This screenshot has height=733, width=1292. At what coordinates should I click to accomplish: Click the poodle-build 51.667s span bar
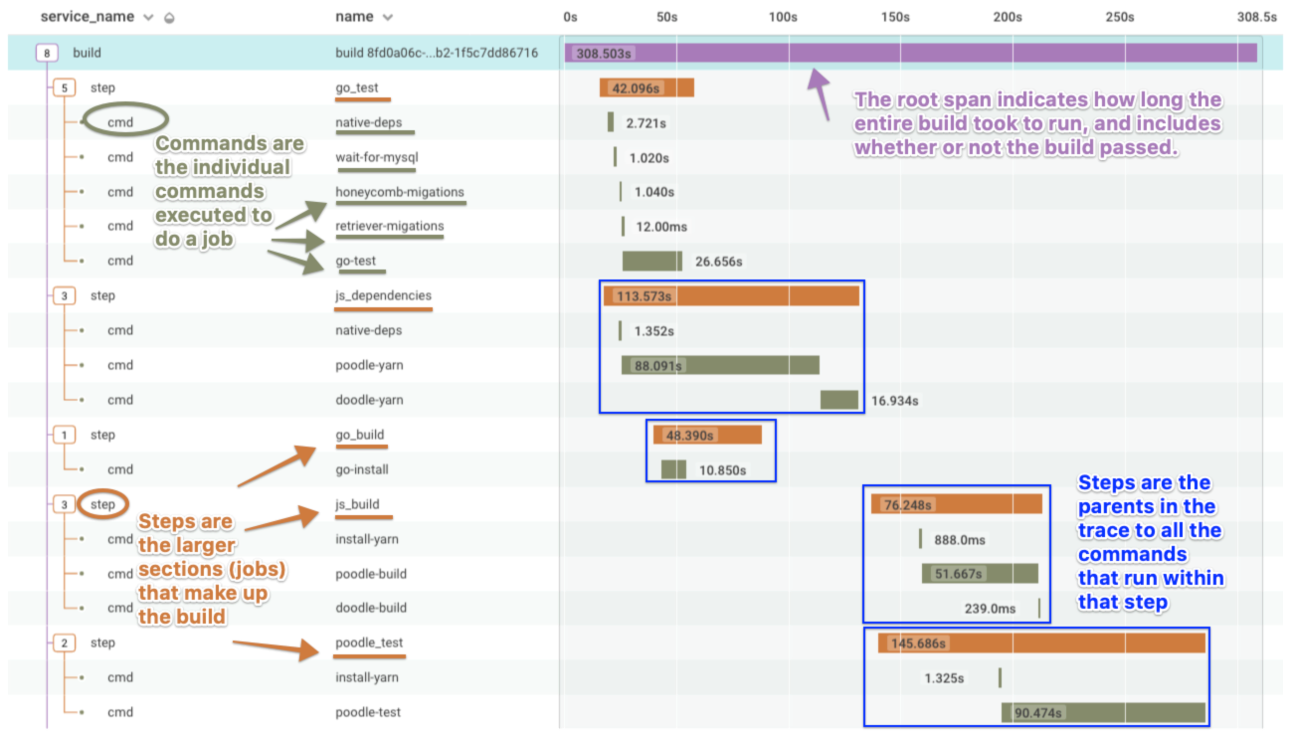coord(980,573)
